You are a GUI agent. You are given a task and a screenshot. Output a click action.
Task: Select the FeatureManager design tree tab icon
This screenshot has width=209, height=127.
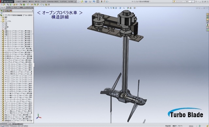pos(2,11)
